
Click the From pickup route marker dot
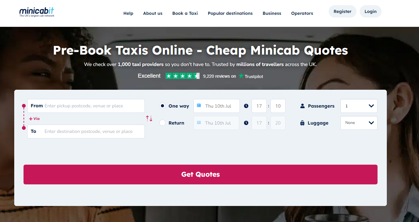[24, 106]
